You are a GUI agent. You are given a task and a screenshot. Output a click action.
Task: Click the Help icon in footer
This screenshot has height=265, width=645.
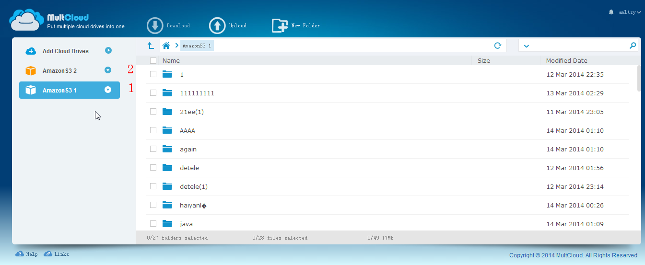point(20,254)
